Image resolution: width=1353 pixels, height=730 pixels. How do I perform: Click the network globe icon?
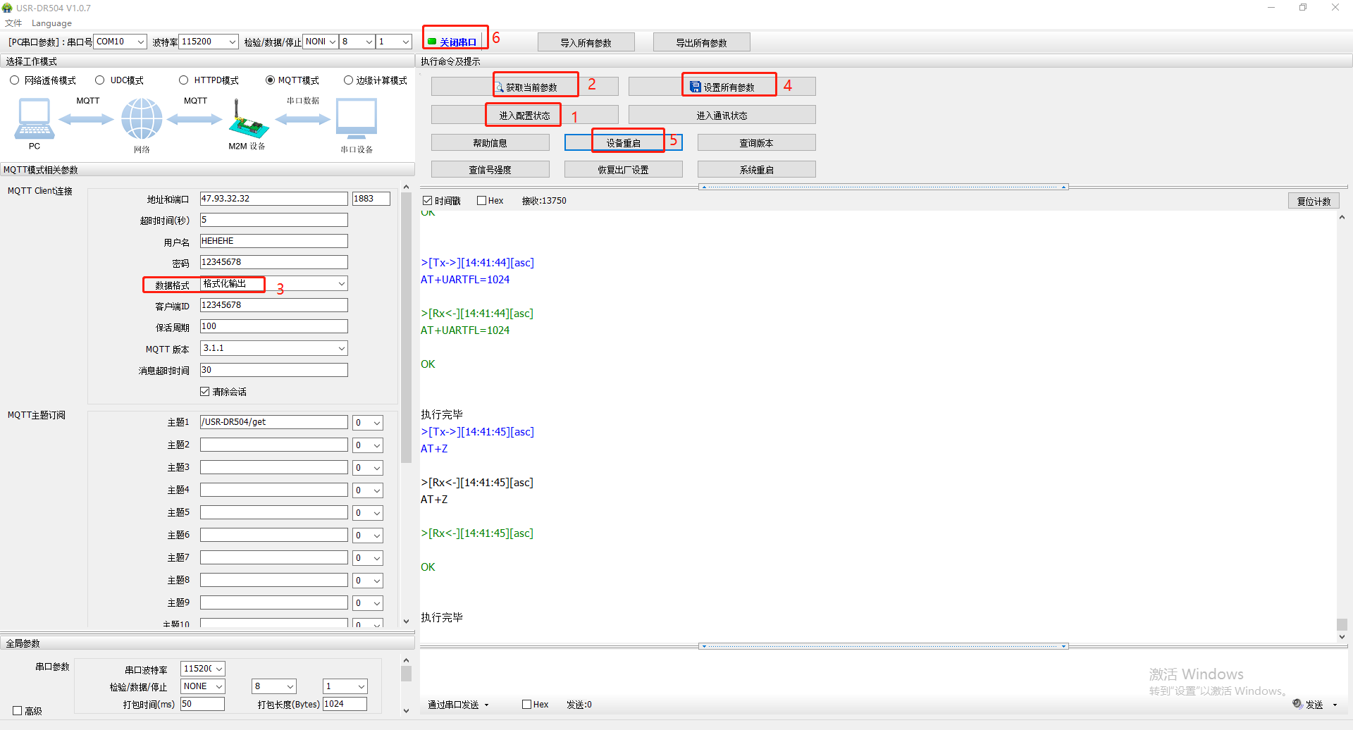pyautogui.click(x=142, y=118)
